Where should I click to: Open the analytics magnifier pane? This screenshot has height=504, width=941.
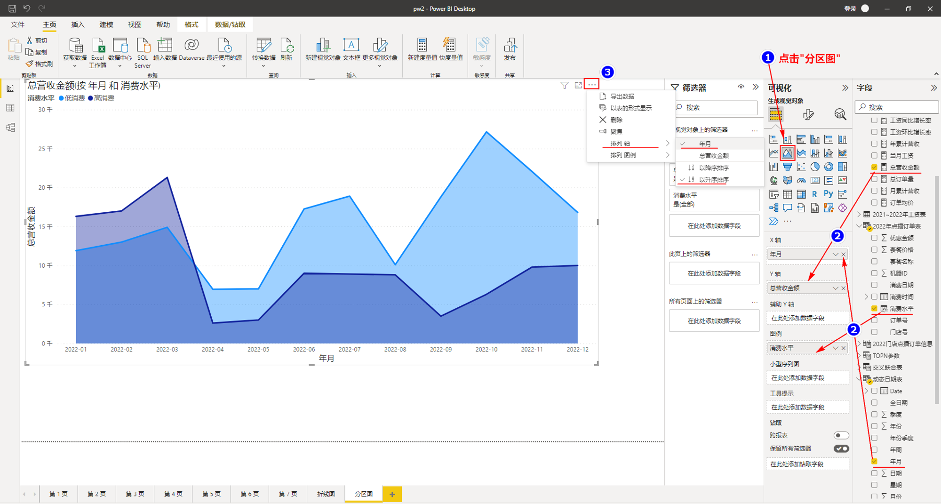840,114
